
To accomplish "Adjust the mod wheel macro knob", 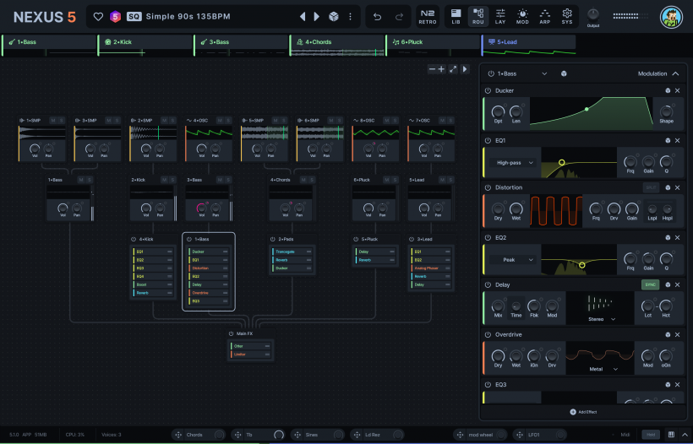I will pyautogui.click(x=501, y=435).
